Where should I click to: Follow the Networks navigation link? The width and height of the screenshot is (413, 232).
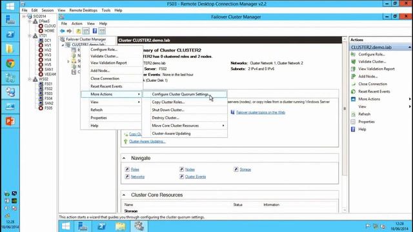coord(137,177)
